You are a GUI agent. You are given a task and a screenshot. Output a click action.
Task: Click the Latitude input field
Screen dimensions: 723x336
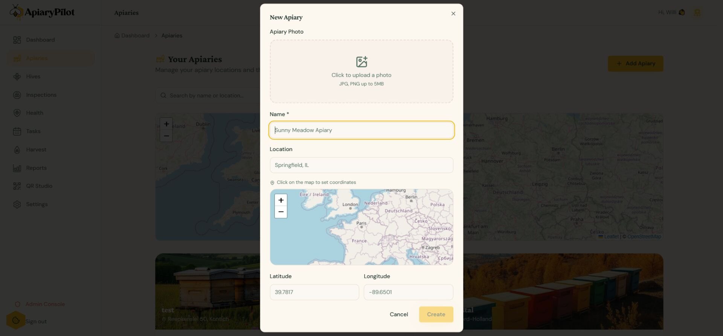[x=314, y=292]
